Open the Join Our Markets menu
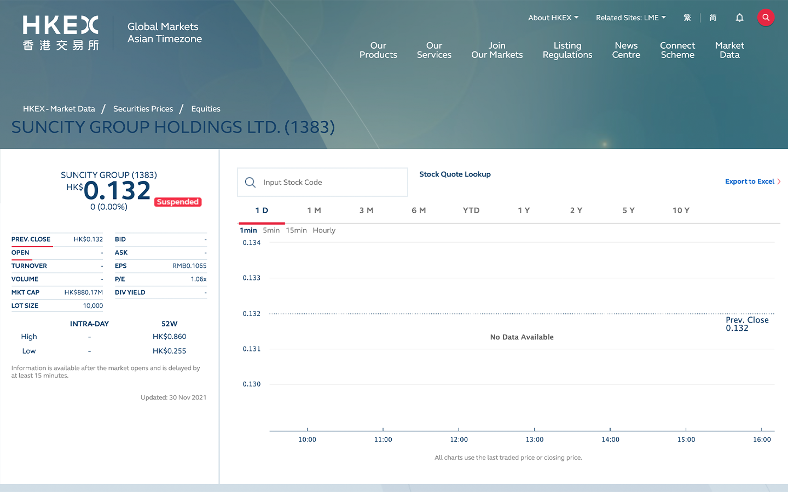Screen dimensions: 788x492 (497, 50)
